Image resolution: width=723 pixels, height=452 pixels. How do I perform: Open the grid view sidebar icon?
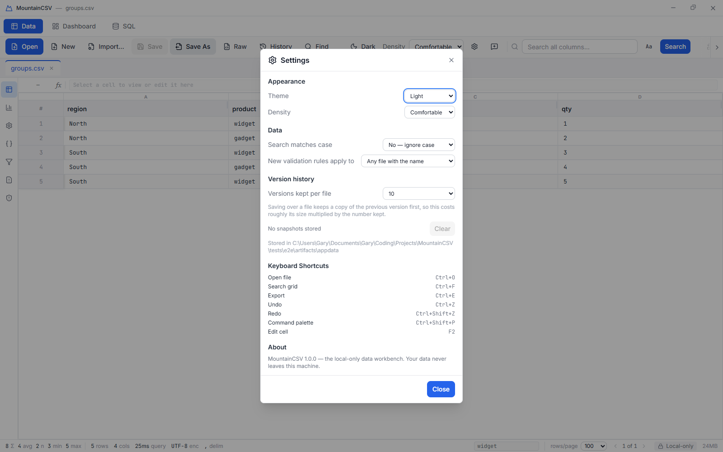pyautogui.click(x=9, y=89)
